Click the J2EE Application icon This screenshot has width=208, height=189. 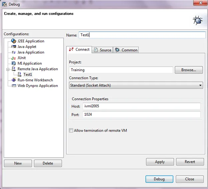pyautogui.click(x=13, y=41)
